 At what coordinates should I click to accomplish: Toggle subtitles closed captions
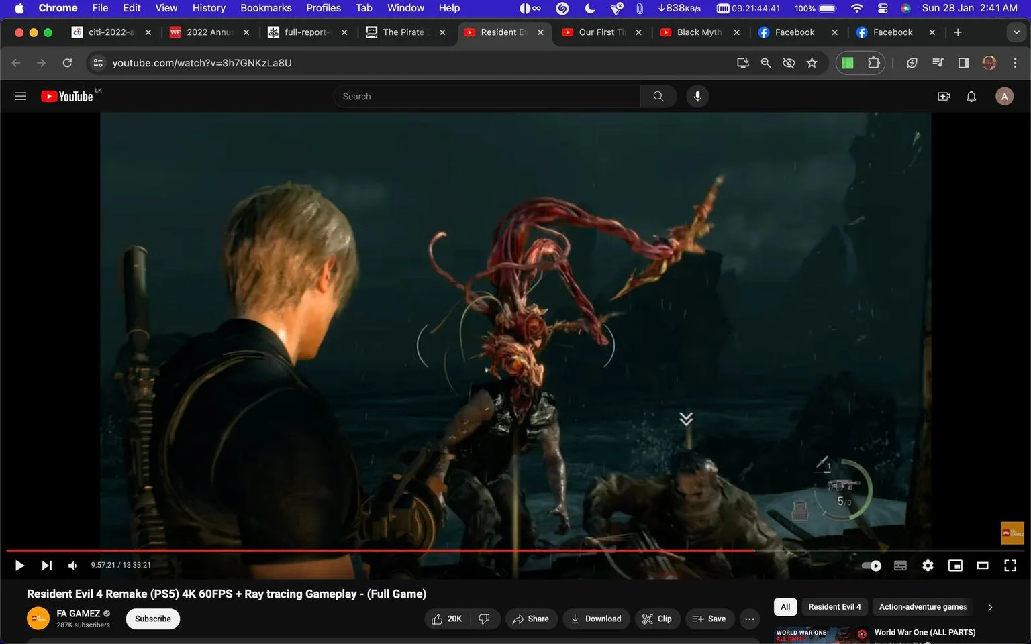(900, 566)
